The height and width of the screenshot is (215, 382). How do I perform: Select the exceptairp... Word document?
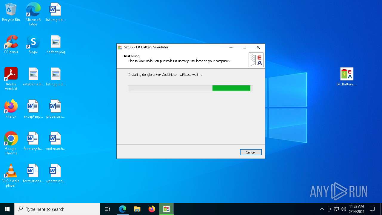pyautogui.click(x=33, y=109)
